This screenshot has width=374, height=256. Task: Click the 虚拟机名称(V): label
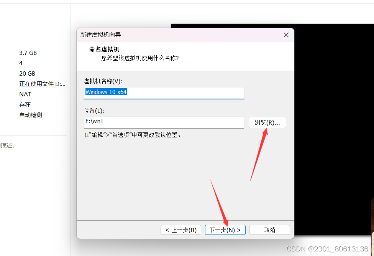coord(103,81)
